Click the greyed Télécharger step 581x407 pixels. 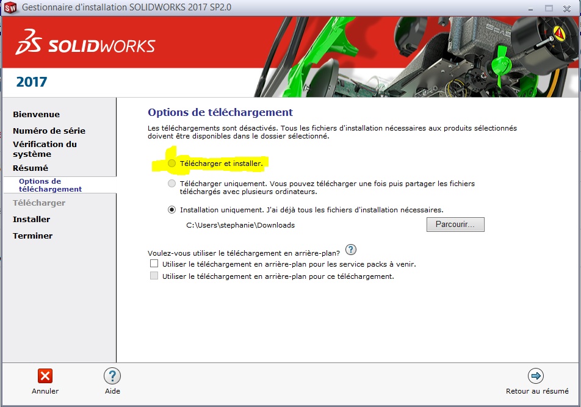39,203
